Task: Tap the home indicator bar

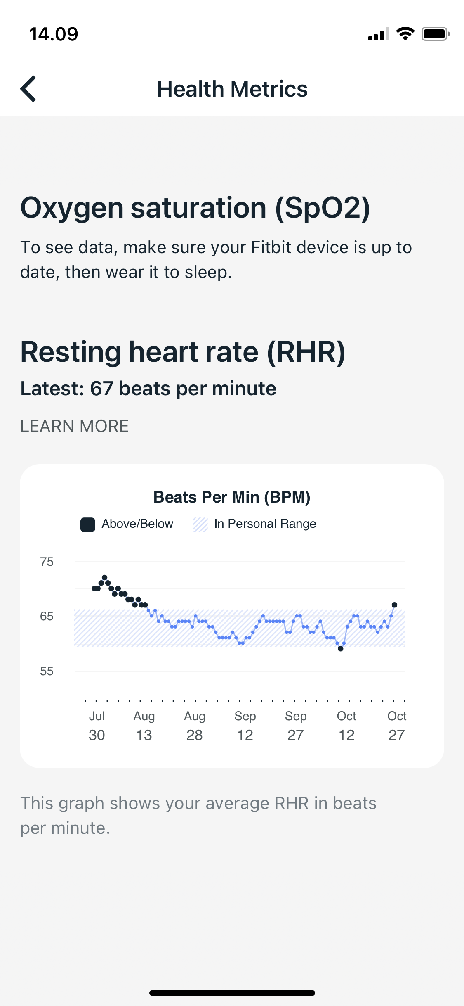Action: click(x=232, y=993)
